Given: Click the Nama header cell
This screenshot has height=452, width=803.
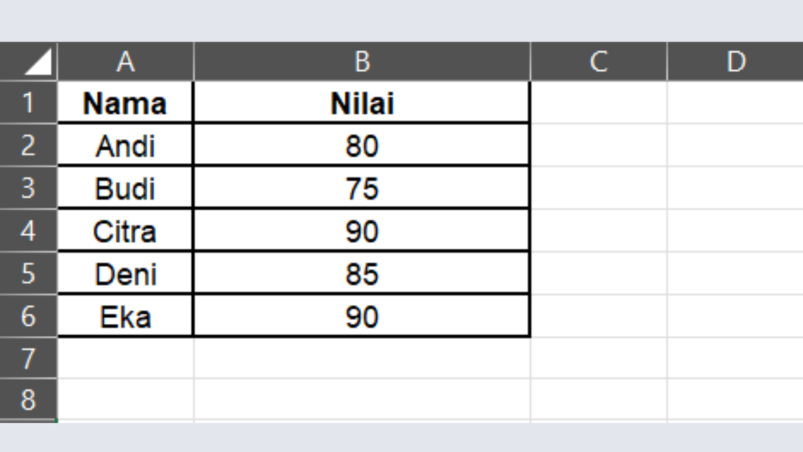Looking at the screenshot, I should coord(125,104).
